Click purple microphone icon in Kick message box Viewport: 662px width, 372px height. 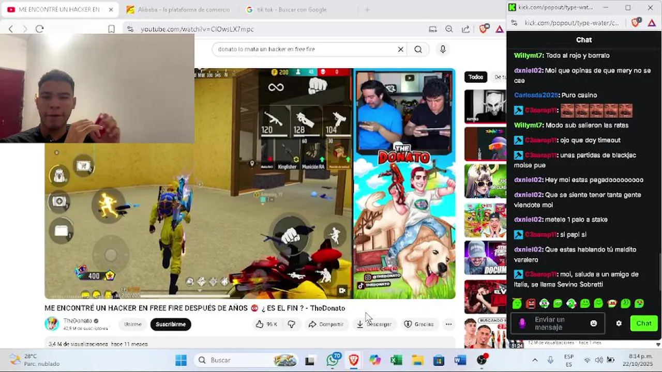[x=522, y=323]
